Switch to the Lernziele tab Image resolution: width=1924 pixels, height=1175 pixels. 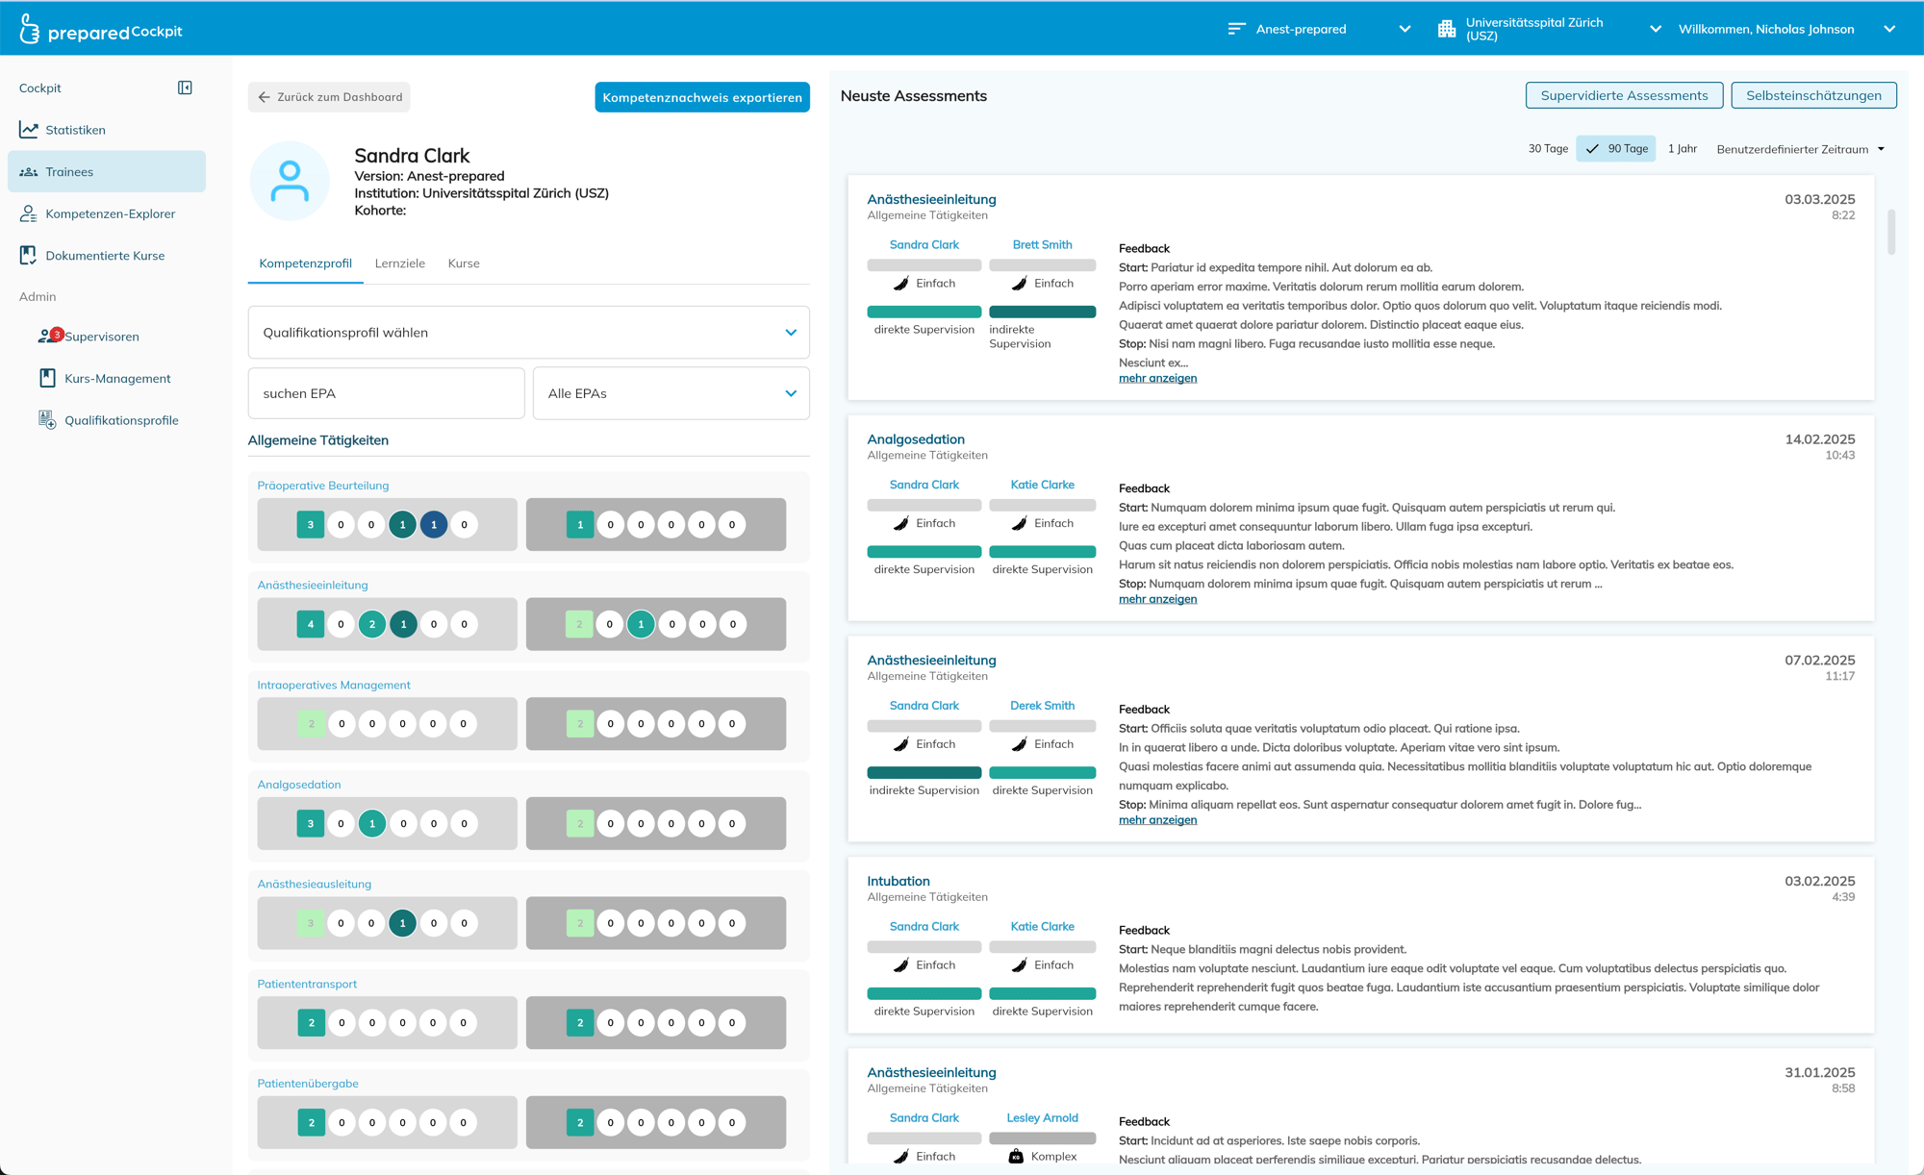pos(399,263)
